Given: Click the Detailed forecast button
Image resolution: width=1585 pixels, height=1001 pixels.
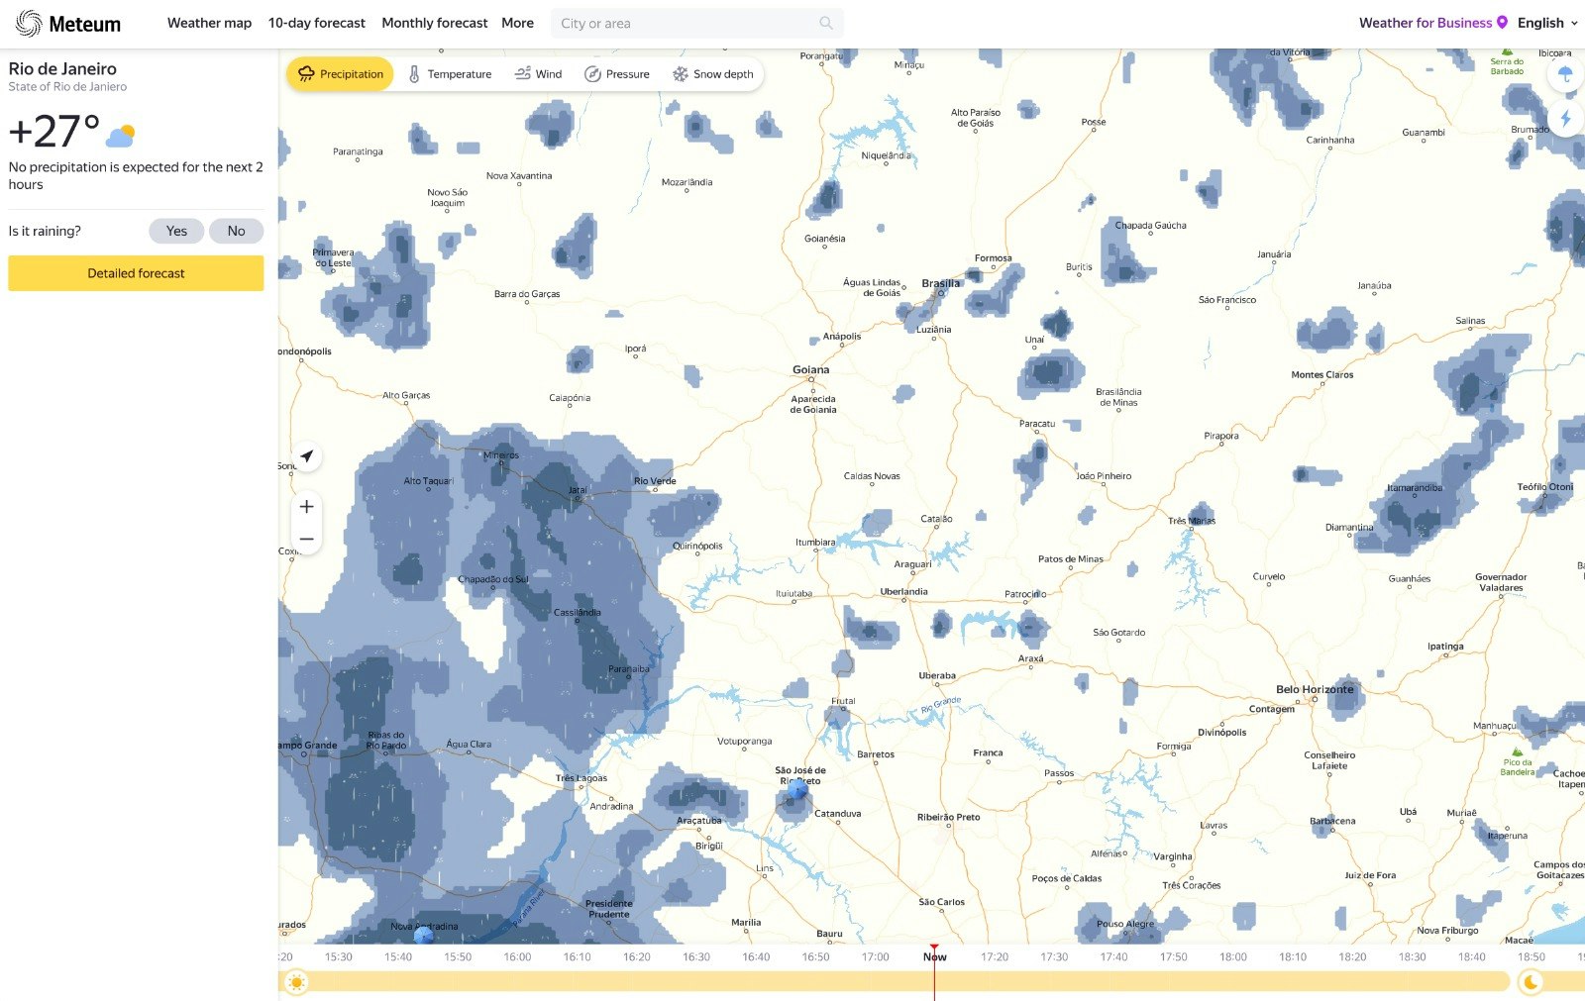Looking at the screenshot, I should 136,273.
